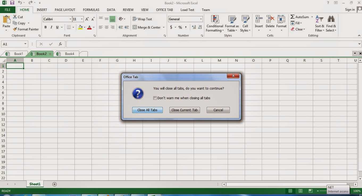Click Wrap Text
The image size is (362, 196).
coord(142,19)
